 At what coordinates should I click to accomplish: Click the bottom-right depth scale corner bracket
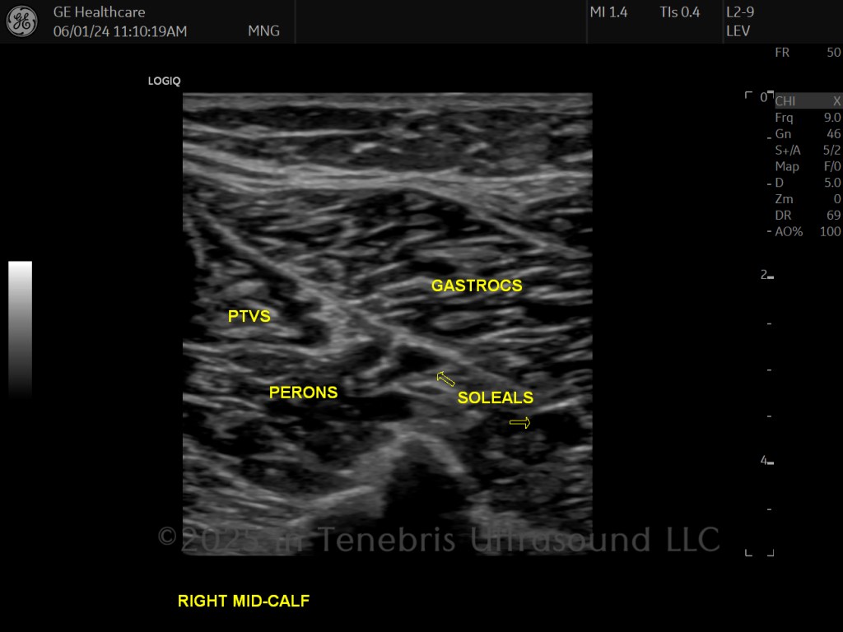(x=771, y=552)
